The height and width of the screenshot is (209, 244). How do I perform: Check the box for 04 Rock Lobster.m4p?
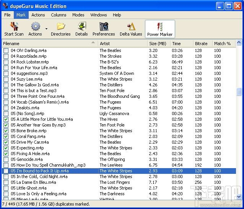(x=6, y=62)
